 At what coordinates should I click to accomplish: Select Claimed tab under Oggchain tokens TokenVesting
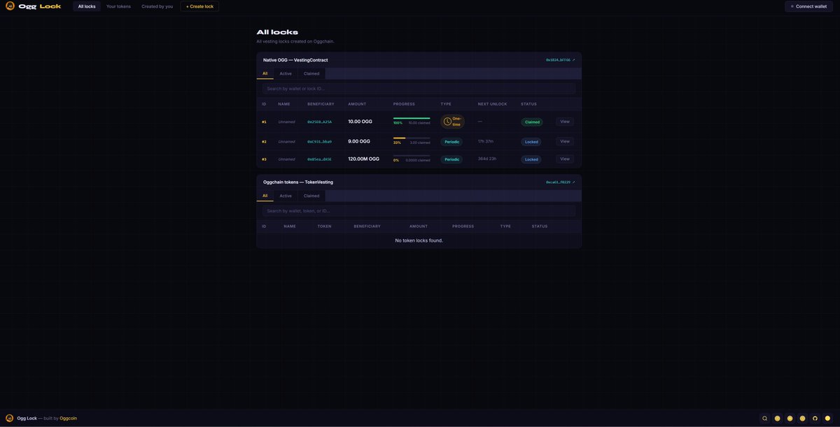tap(311, 196)
